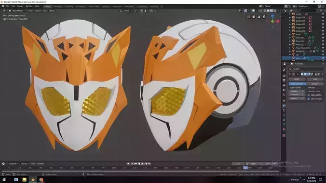
Task: Open the Edit menu
Action: tap(13, 6)
